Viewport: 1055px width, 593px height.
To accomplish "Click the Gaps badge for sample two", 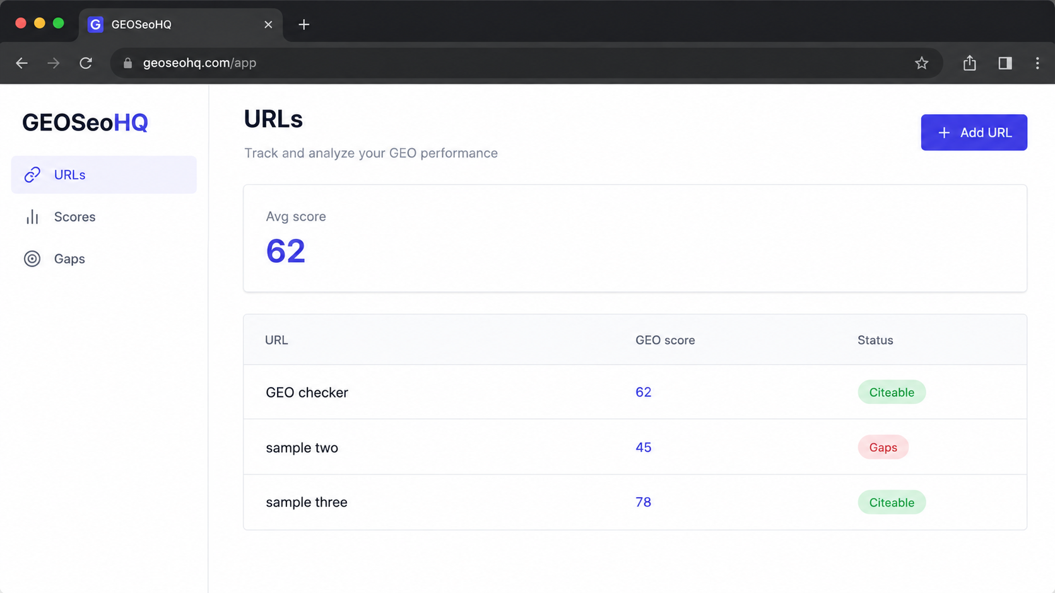I will coord(883,447).
